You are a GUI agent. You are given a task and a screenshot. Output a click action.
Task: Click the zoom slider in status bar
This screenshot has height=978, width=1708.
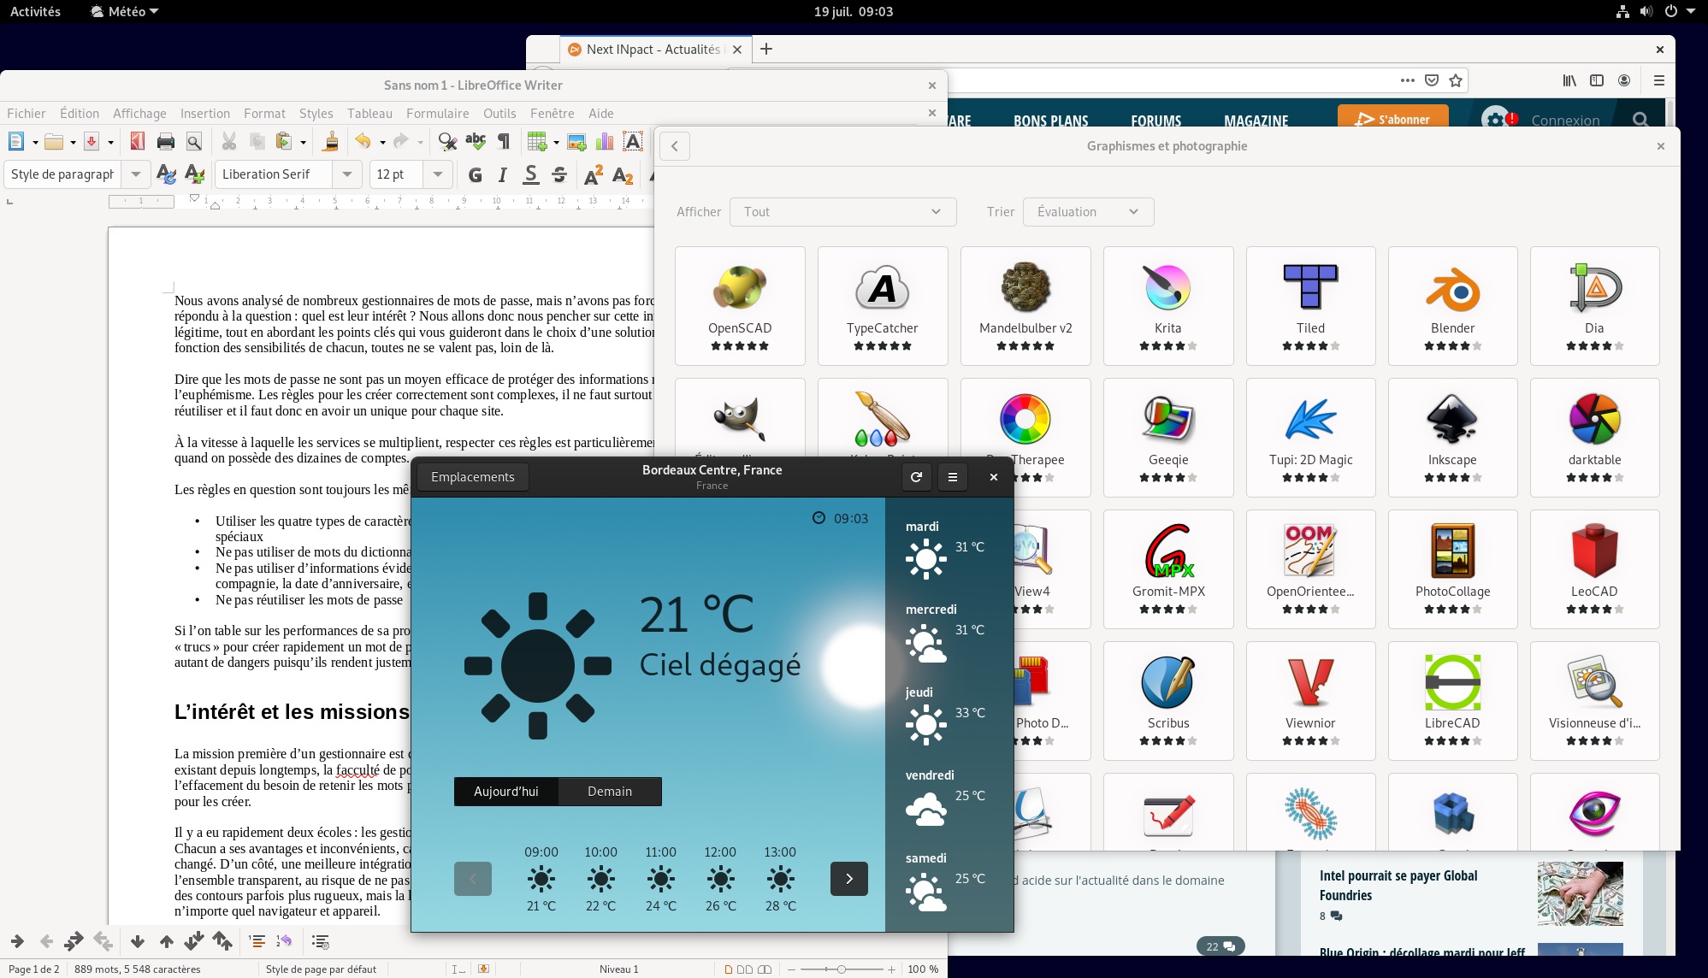click(841, 969)
